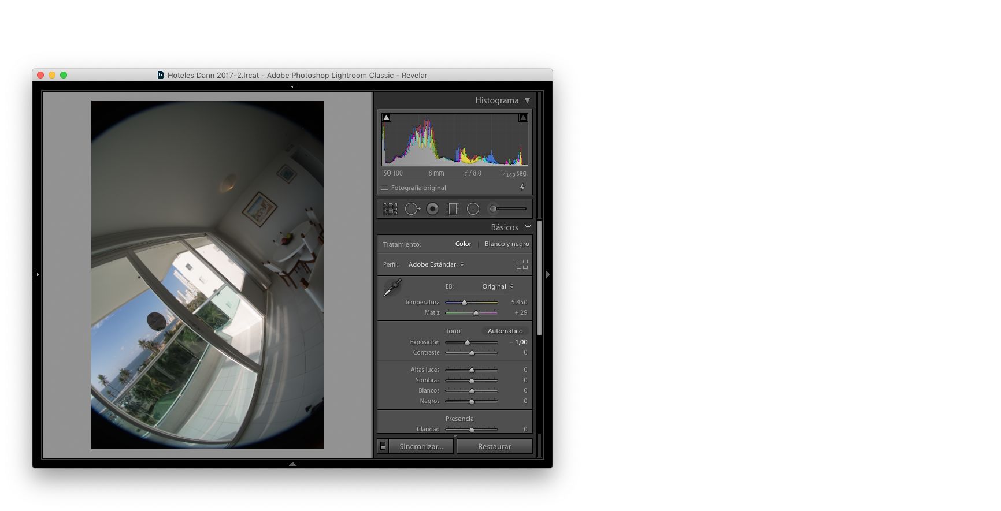Select the Crop Overlay tool
The width and height of the screenshot is (1001, 511).
390,209
